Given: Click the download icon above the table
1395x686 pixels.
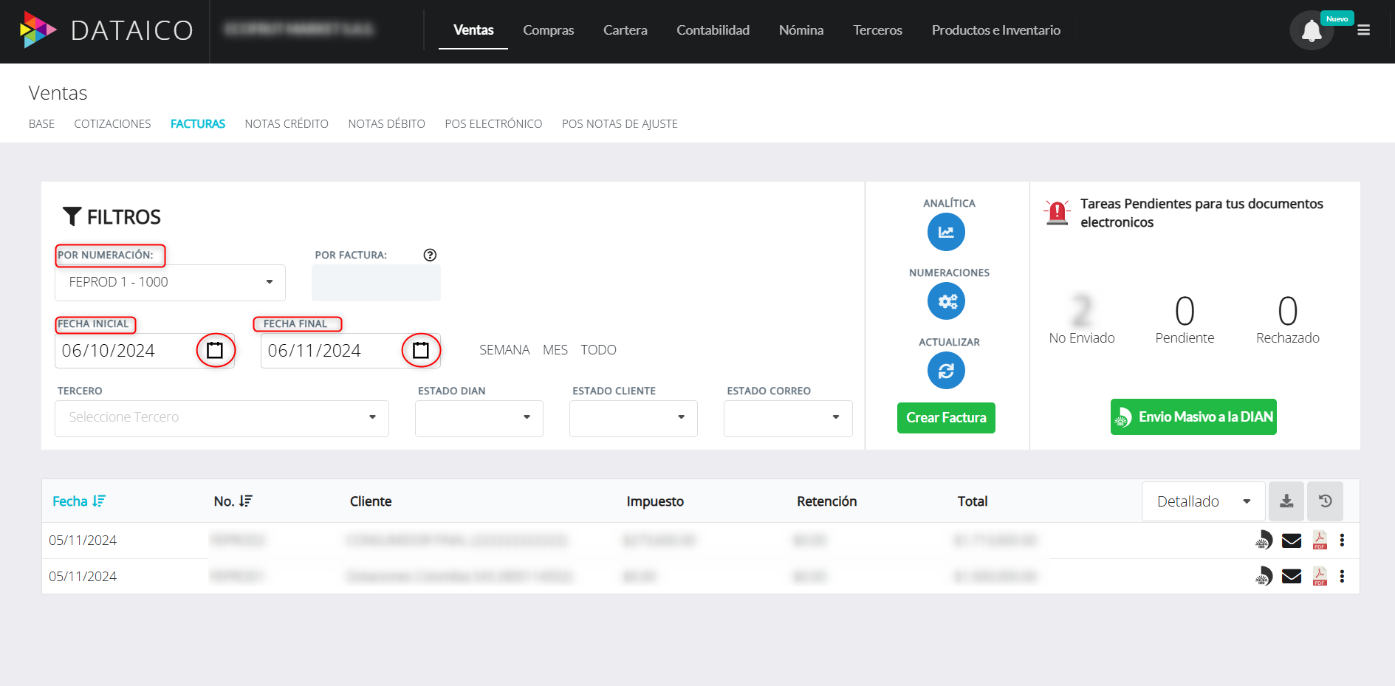Looking at the screenshot, I should pos(1286,501).
